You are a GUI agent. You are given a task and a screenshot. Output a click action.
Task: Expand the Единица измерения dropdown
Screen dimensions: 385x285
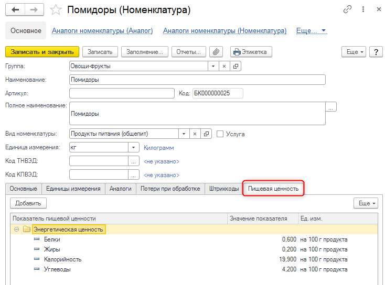pyautogui.click(x=133, y=148)
